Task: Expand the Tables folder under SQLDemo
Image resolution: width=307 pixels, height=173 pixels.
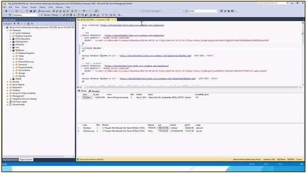Action: click(13, 56)
